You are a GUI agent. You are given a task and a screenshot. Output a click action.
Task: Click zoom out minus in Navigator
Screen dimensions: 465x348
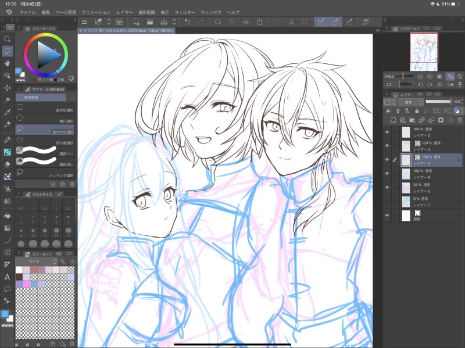click(420, 77)
